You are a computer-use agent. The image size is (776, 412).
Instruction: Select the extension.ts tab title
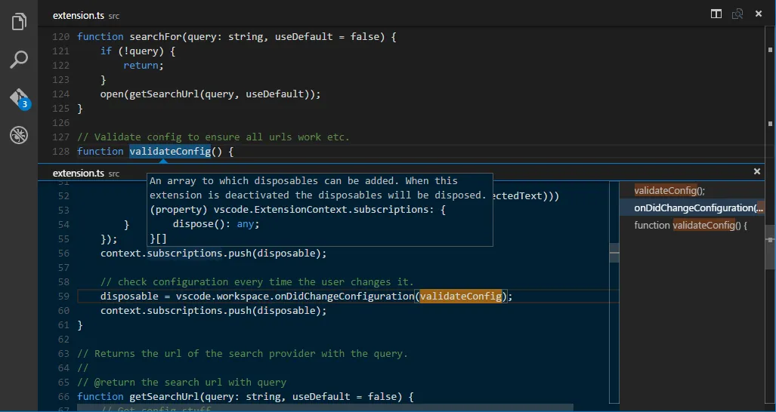pos(78,15)
